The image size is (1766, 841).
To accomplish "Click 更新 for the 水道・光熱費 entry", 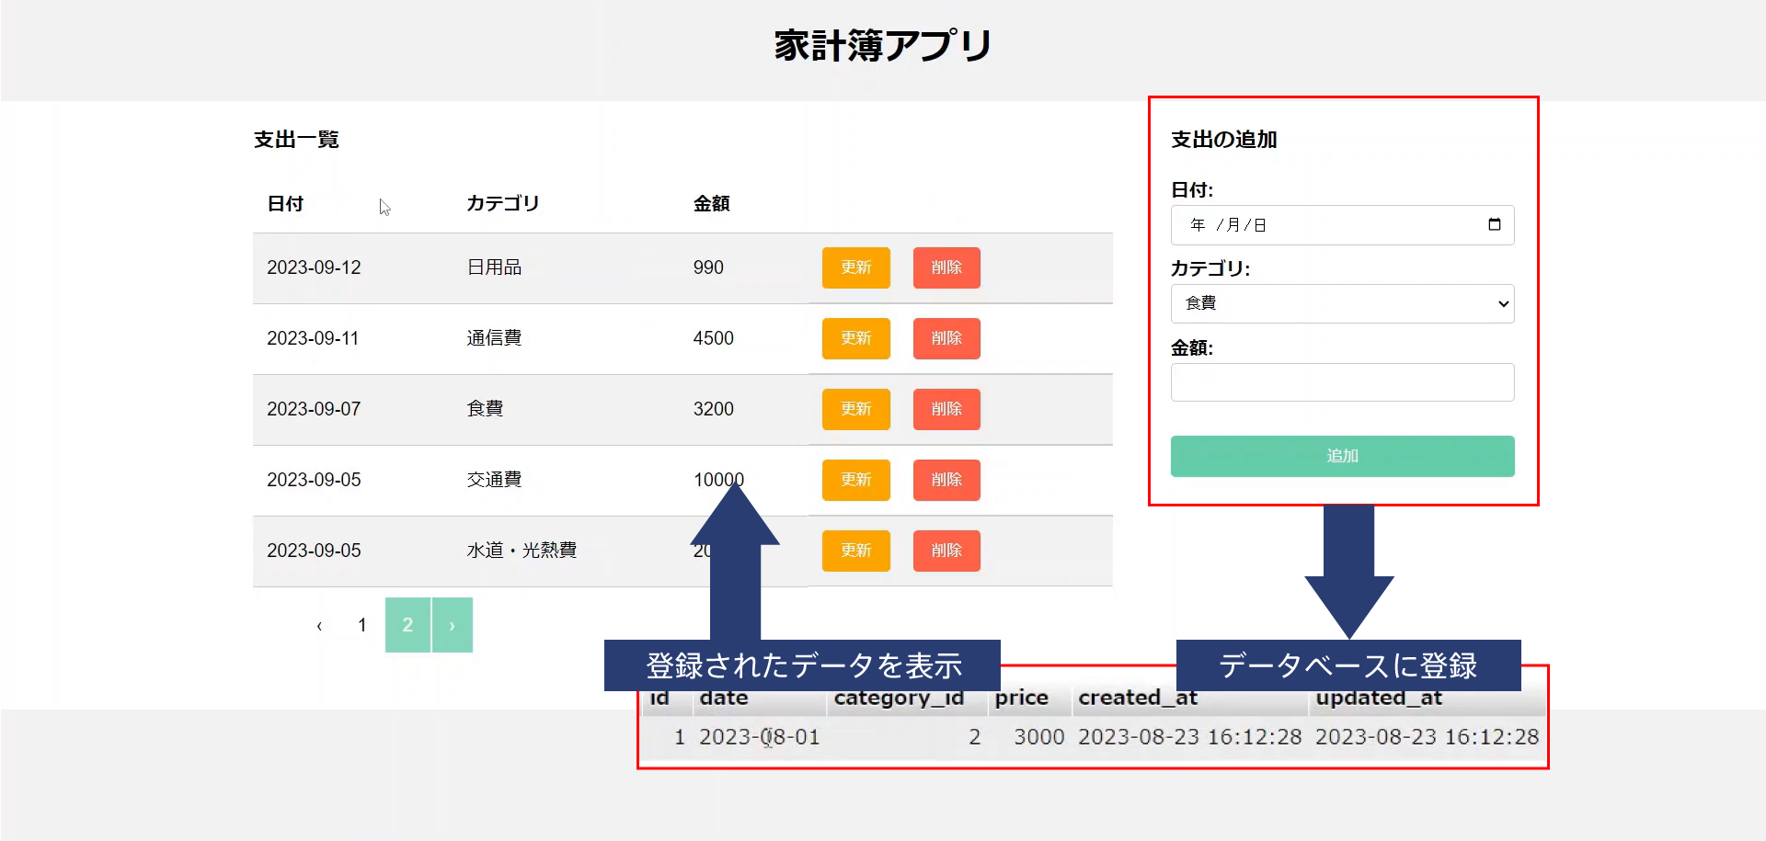I will pos(855,551).
